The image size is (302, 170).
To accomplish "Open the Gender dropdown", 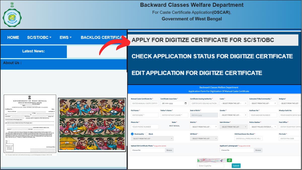I will [x=233, y=115].
